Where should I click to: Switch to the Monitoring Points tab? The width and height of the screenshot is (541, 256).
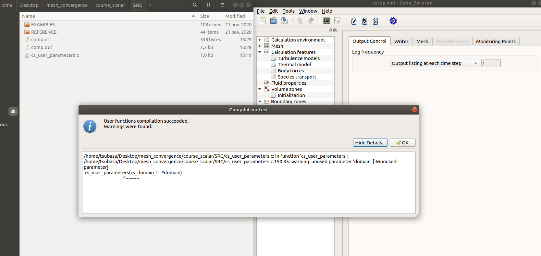(x=496, y=42)
